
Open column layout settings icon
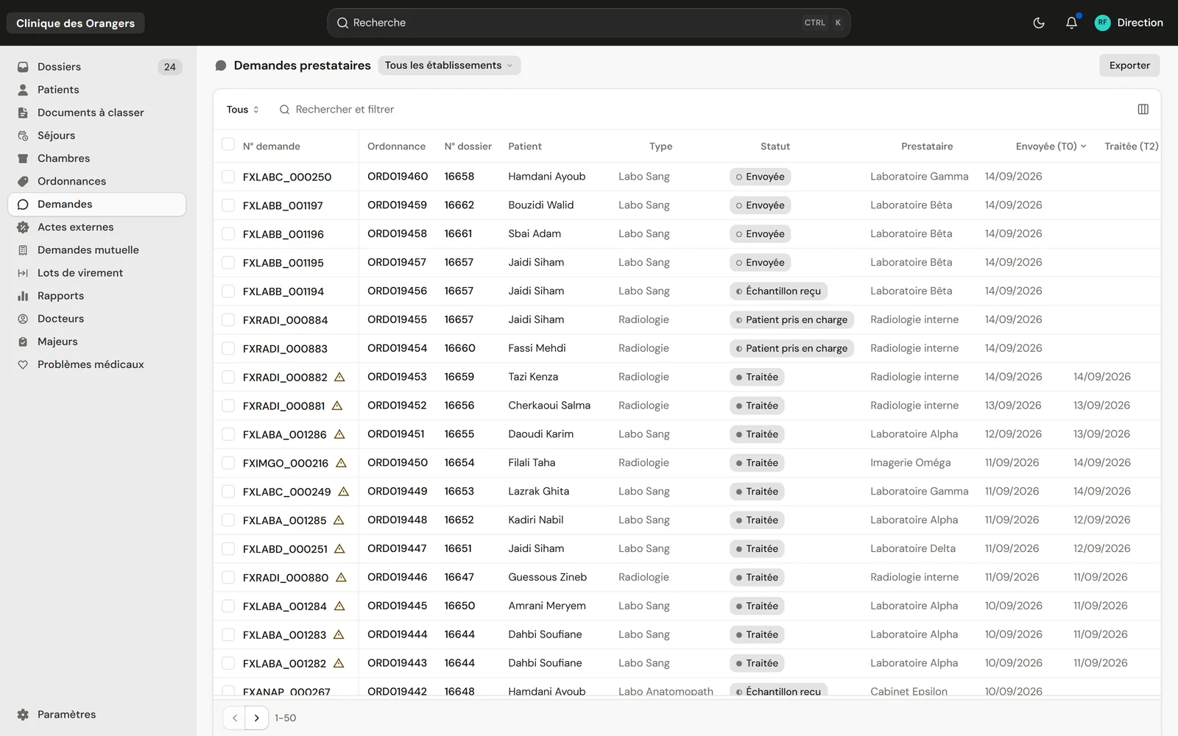tap(1143, 109)
